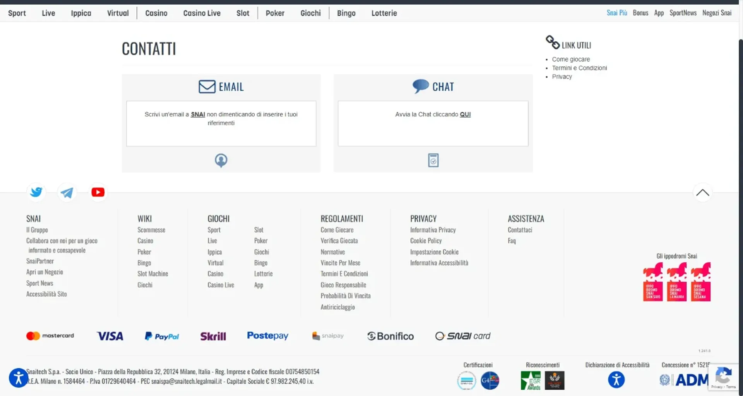Click the user icon below the email box
Image resolution: width=743 pixels, height=396 pixels.
click(x=221, y=160)
